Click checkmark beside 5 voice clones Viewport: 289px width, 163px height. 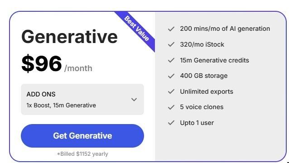tap(171, 107)
